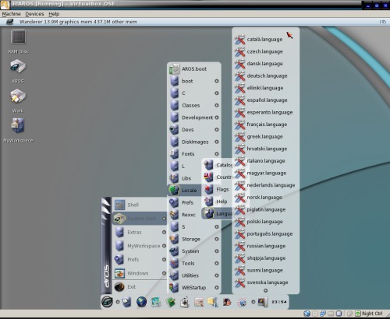This screenshot has width=390, height=319.
Task: Click the VirtualBox network status icon
Action: pyautogui.click(x=323, y=314)
